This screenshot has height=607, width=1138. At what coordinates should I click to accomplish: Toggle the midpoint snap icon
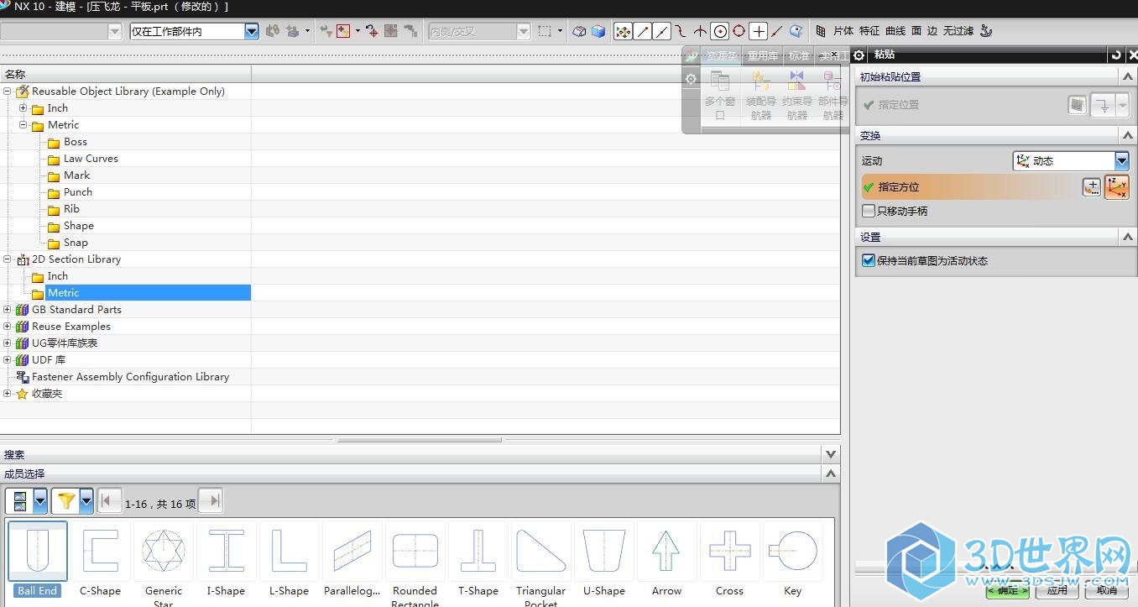pos(662,31)
